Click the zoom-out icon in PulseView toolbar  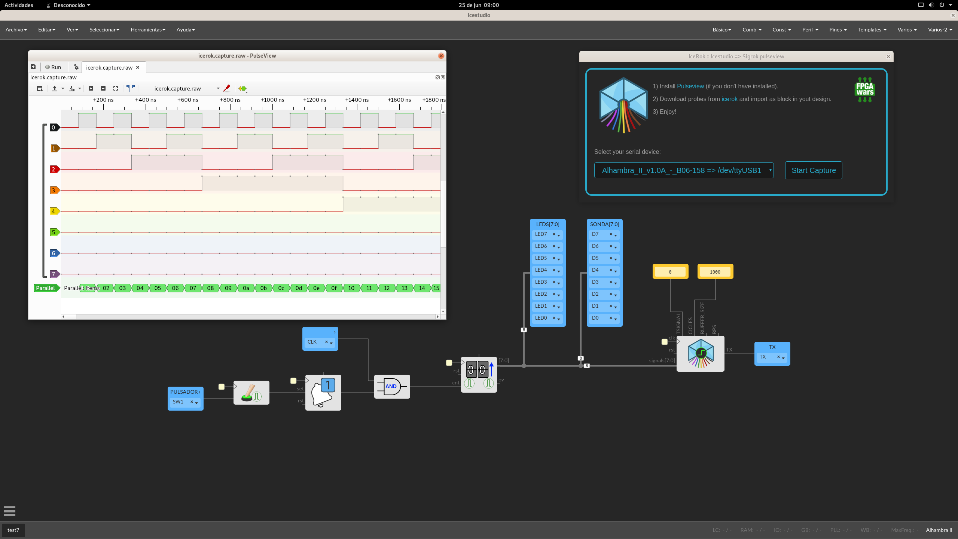tap(103, 88)
